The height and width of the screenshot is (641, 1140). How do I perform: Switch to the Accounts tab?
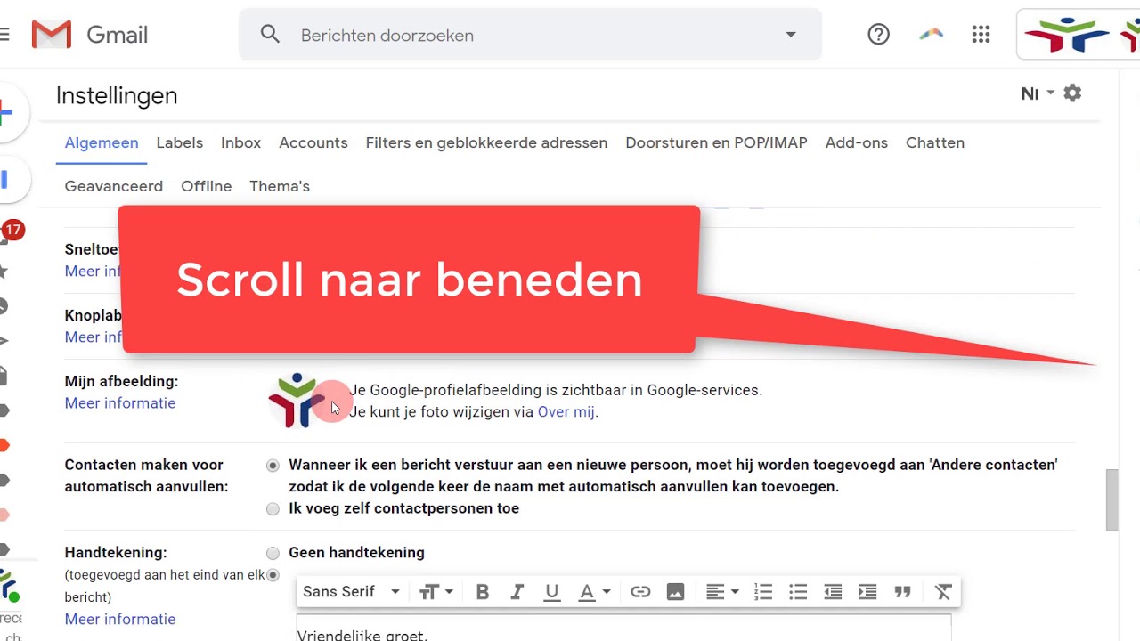click(x=313, y=142)
